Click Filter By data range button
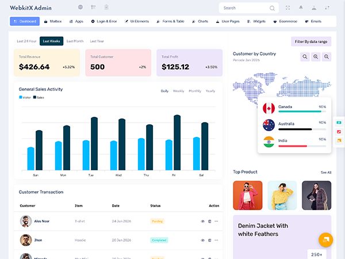Viewport: 345px width, 259px height. click(311, 41)
